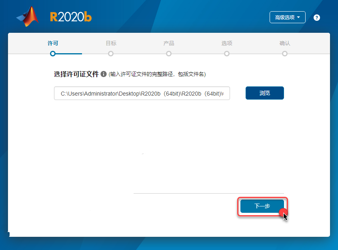Click the 下一步 next button
The image size is (338, 250).
click(x=262, y=206)
